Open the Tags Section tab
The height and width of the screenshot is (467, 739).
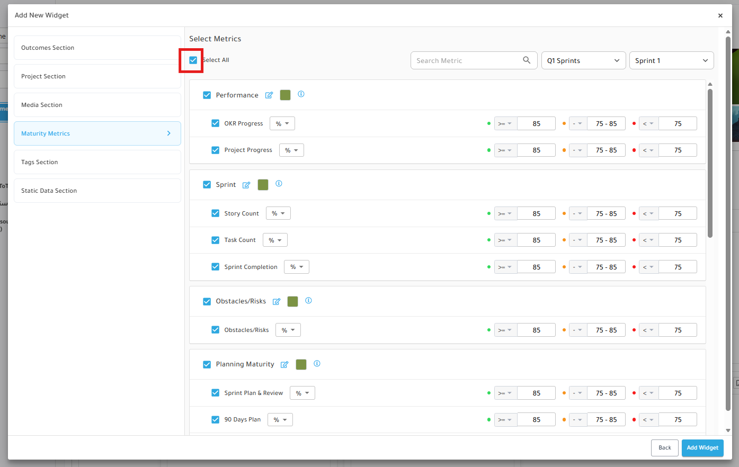click(97, 162)
